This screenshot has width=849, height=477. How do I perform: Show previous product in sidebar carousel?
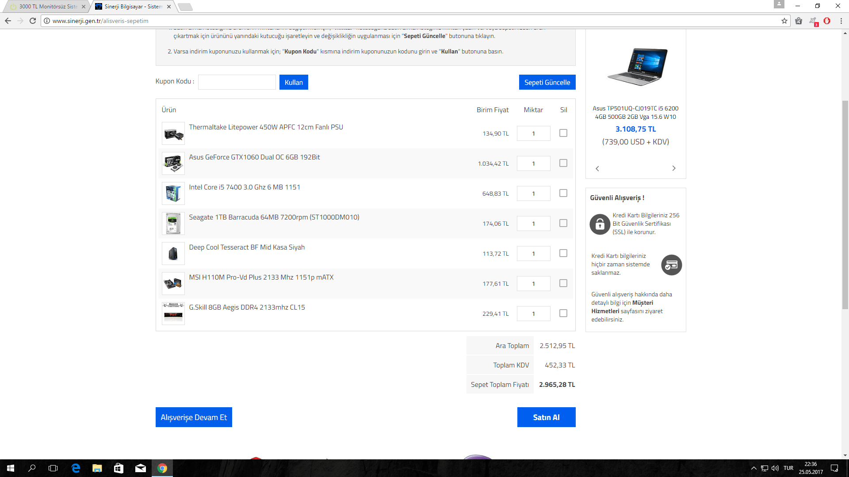[597, 168]
